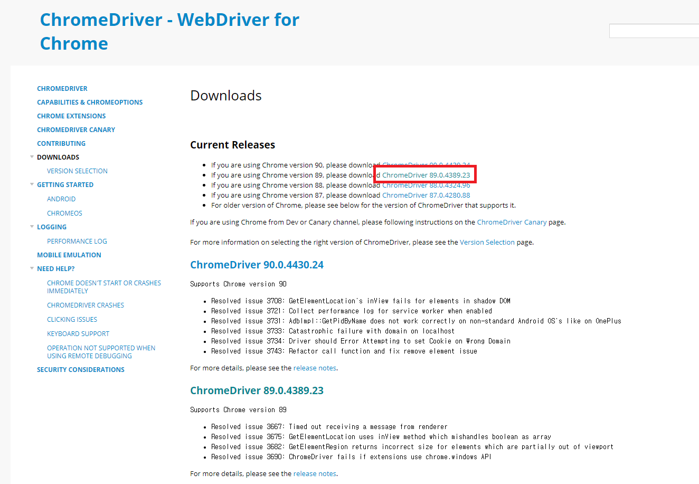The width and height of the screenshot is (699, 484).
Task: Click the Resolved issue 3667 line
Action: coord(329,427)
